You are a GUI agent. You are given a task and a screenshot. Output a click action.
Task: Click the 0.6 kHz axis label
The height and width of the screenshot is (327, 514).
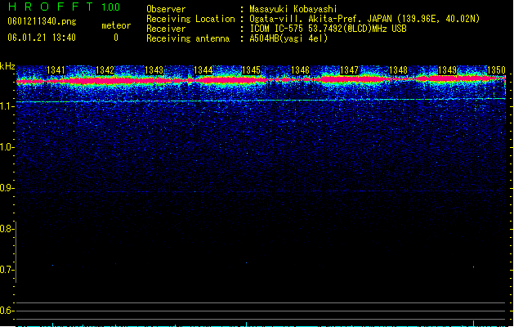point(6,311)
